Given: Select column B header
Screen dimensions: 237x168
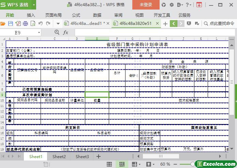Looking at the screenshot, I should click(27, 39).
